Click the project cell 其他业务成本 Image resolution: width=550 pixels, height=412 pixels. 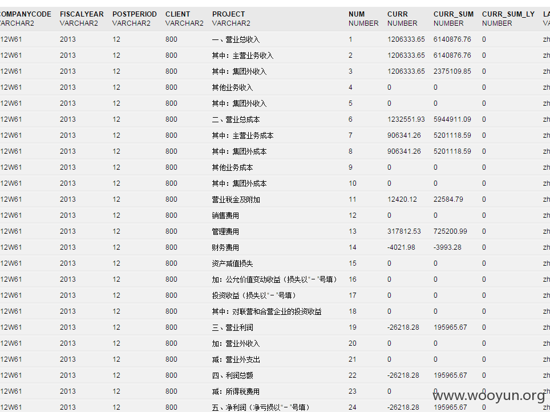[232, 167]
